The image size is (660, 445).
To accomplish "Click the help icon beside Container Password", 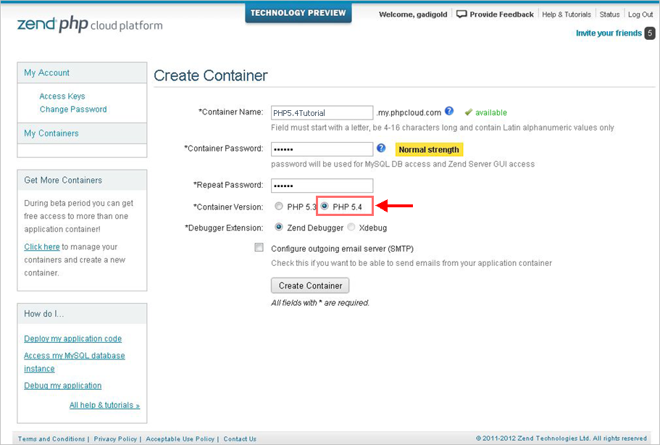I will tap(381, 149).
